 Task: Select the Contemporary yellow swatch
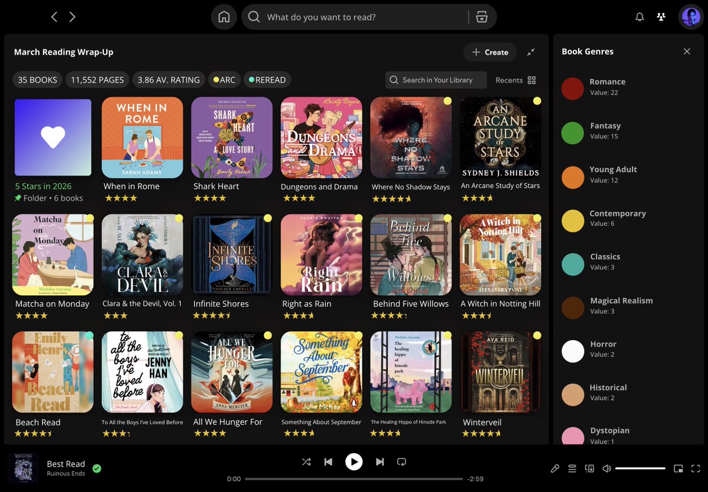point(572,221)
